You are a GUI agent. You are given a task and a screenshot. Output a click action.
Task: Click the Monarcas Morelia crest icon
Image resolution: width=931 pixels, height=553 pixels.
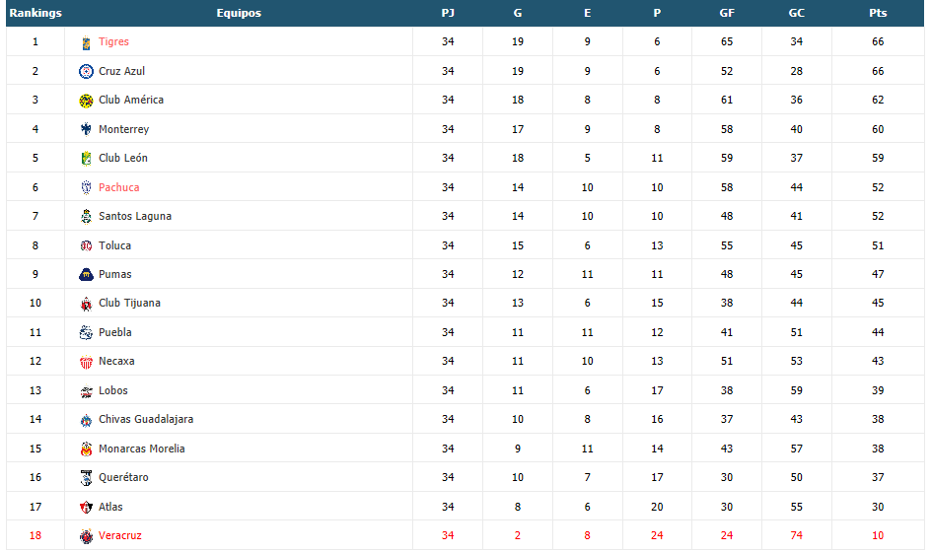[x=86, y=449]
